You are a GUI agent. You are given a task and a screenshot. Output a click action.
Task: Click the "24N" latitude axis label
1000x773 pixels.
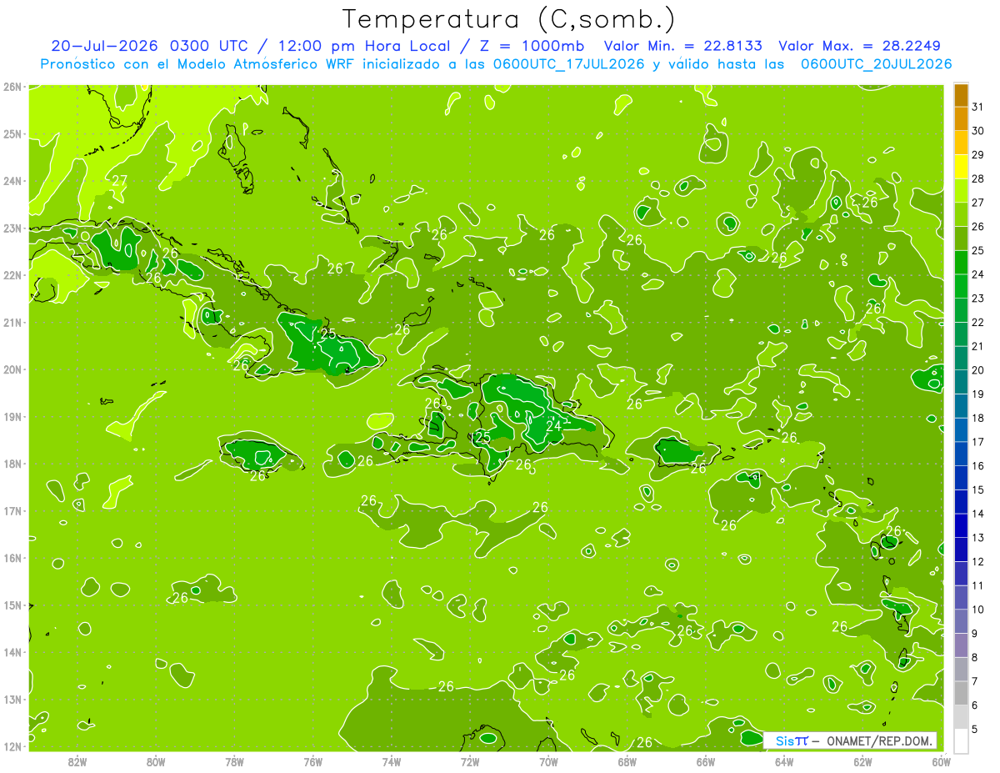point(12,181)
